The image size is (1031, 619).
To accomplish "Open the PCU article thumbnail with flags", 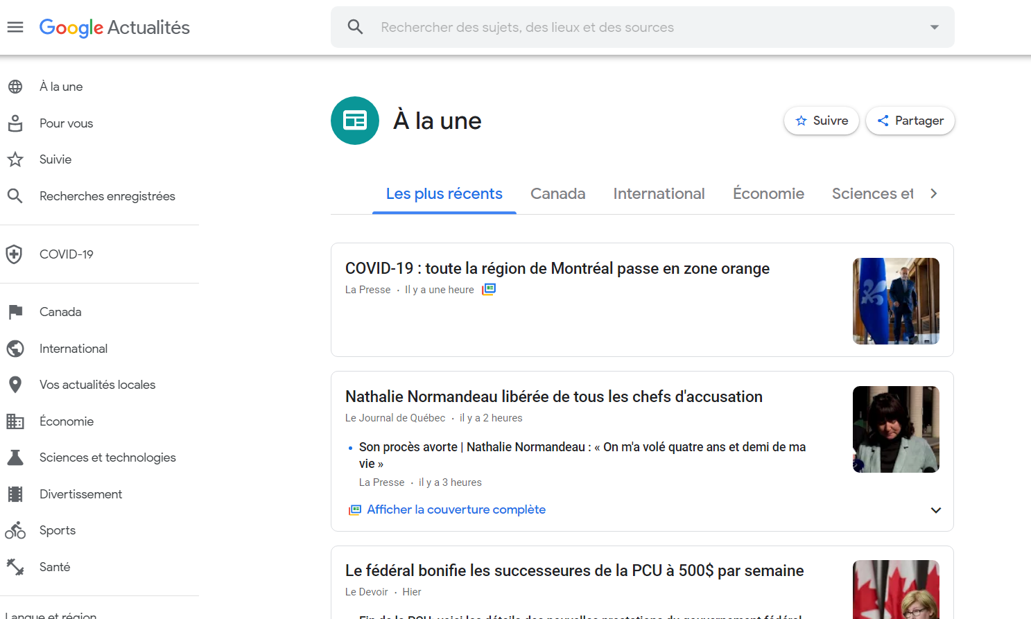I will pyautogui.click(x=896, y=589).
